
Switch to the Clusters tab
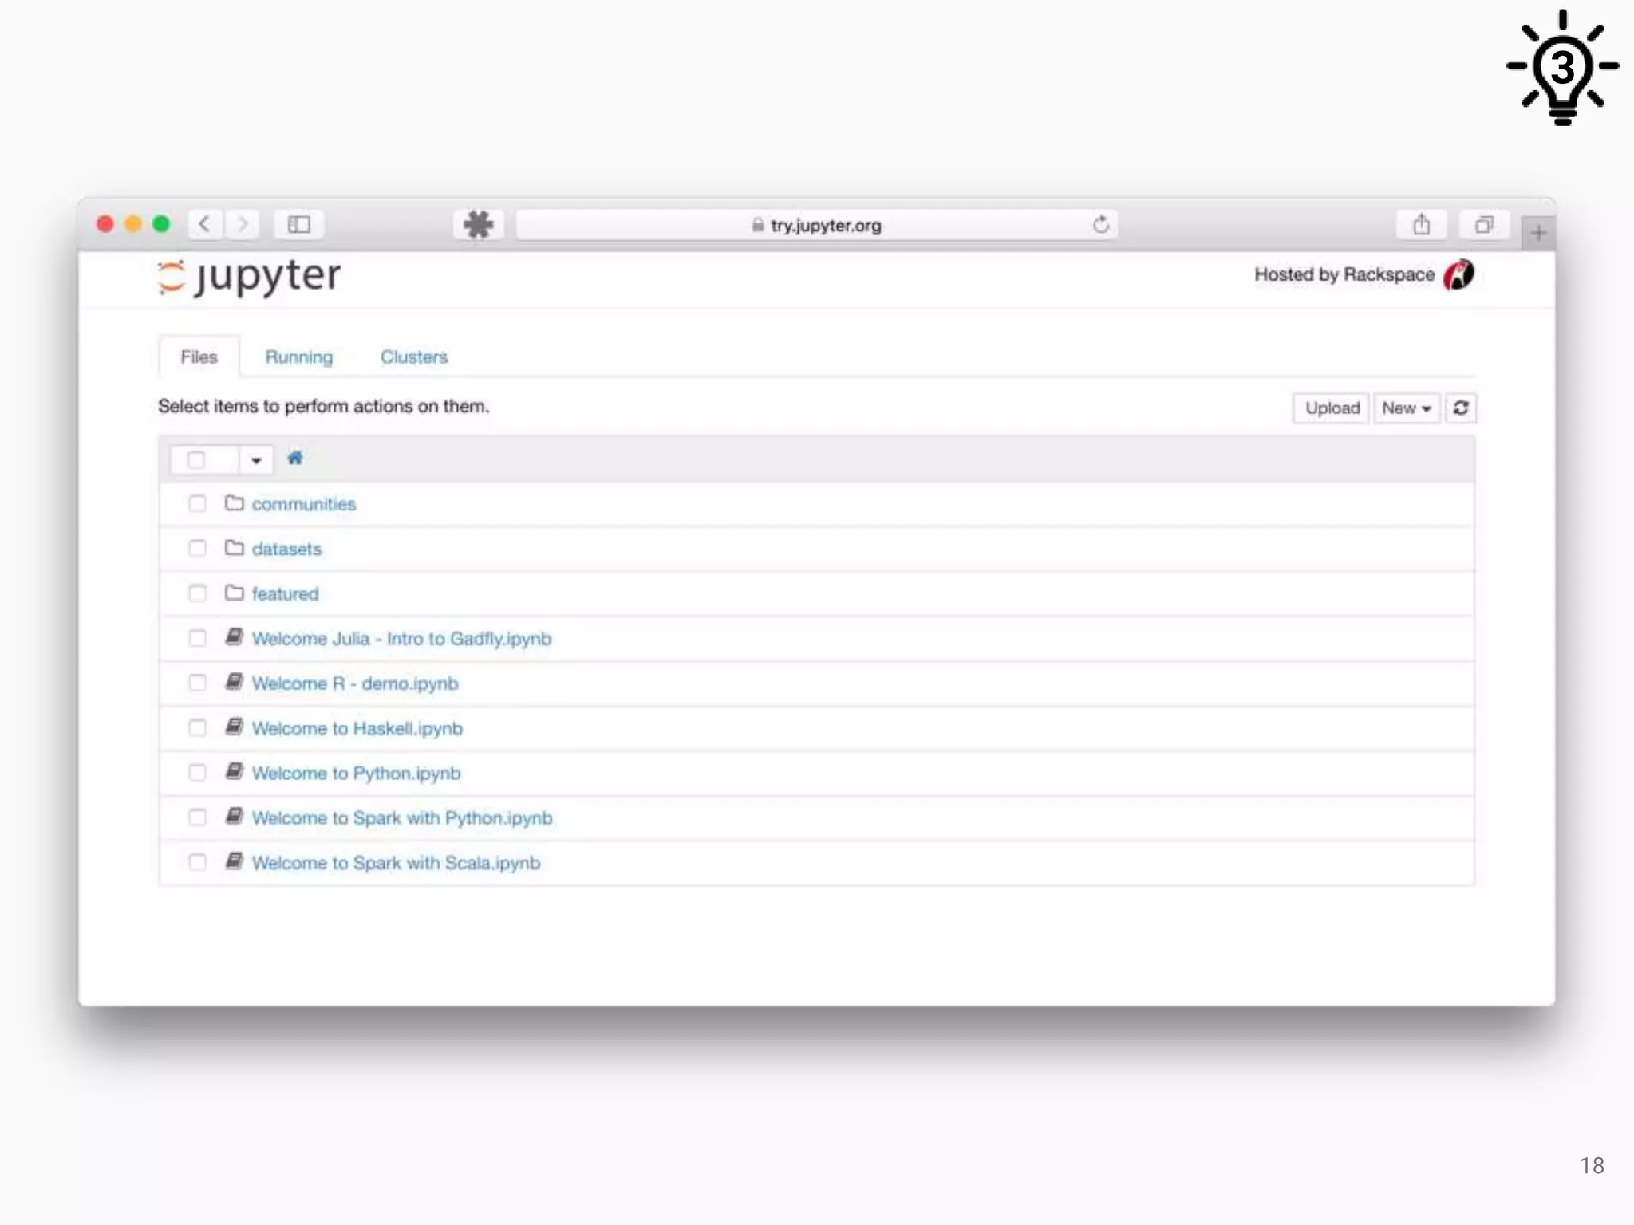tap(413, 356)
